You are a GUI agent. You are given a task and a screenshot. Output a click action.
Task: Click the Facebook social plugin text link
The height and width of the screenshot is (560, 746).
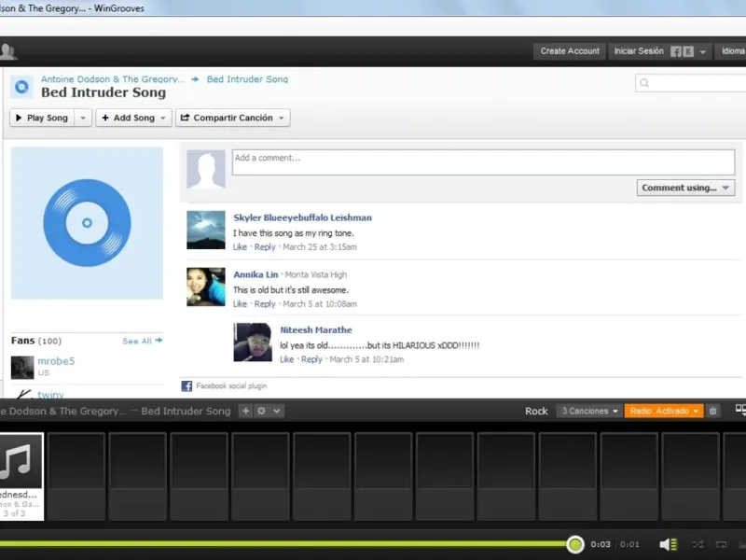(x=231, y=385)
